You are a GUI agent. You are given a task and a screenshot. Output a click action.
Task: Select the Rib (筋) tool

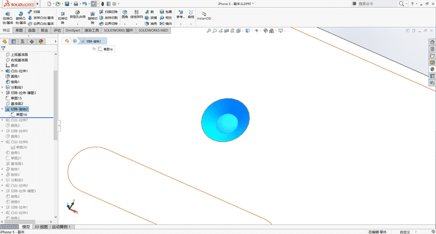150,12
